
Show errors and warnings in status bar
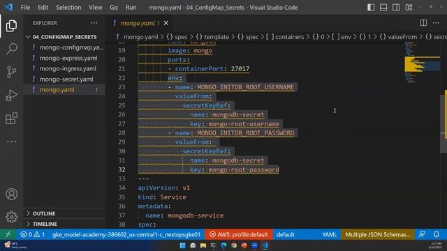pos(33,234)
